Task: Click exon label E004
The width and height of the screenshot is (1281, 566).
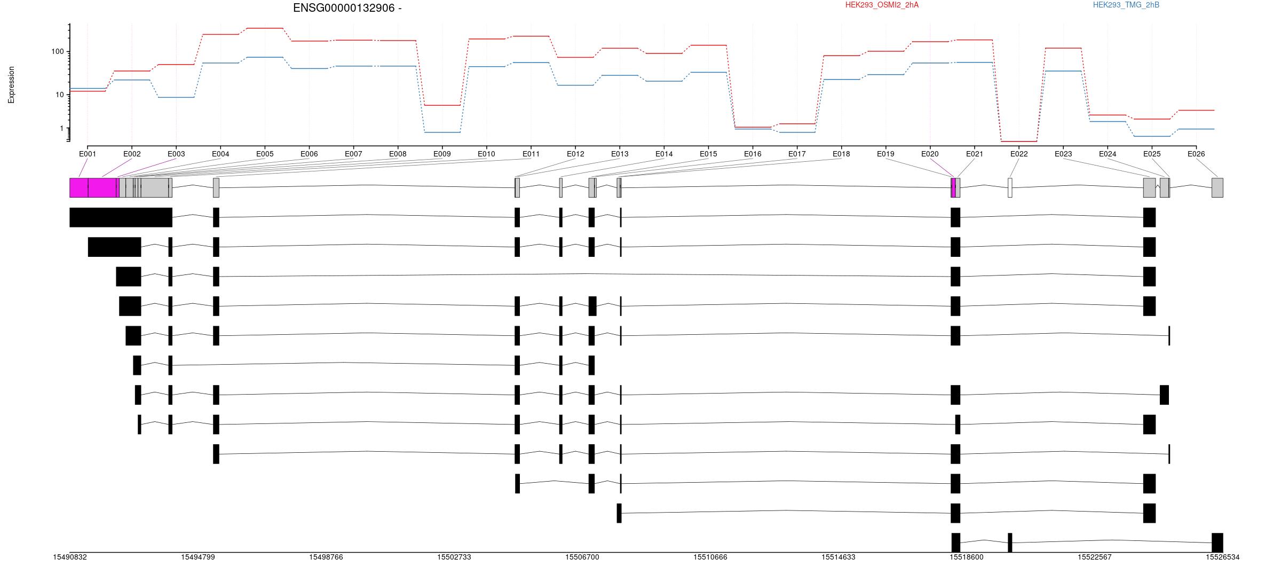Action: coord(220,154)
